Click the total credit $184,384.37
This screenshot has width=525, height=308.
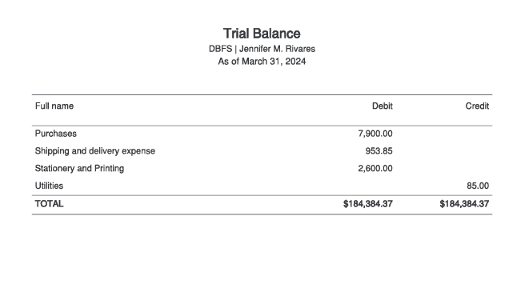(x=464, y=204)
